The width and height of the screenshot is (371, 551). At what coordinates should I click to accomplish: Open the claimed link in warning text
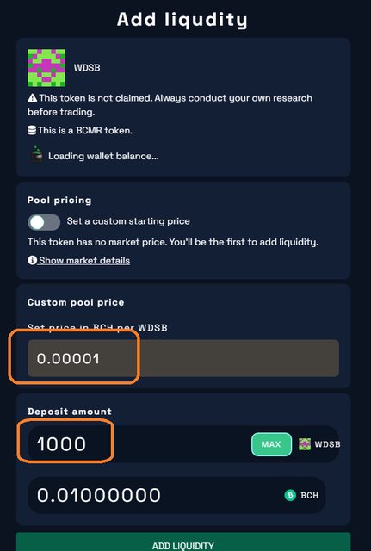133,98
